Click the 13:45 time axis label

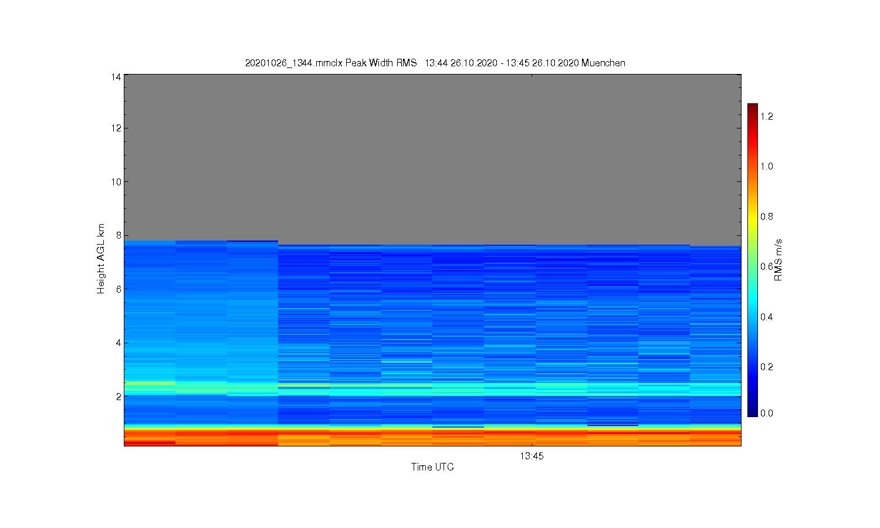(x=532, y=455)
